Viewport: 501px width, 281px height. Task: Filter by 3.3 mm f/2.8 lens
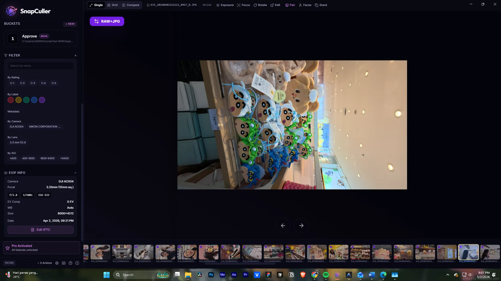18,143
